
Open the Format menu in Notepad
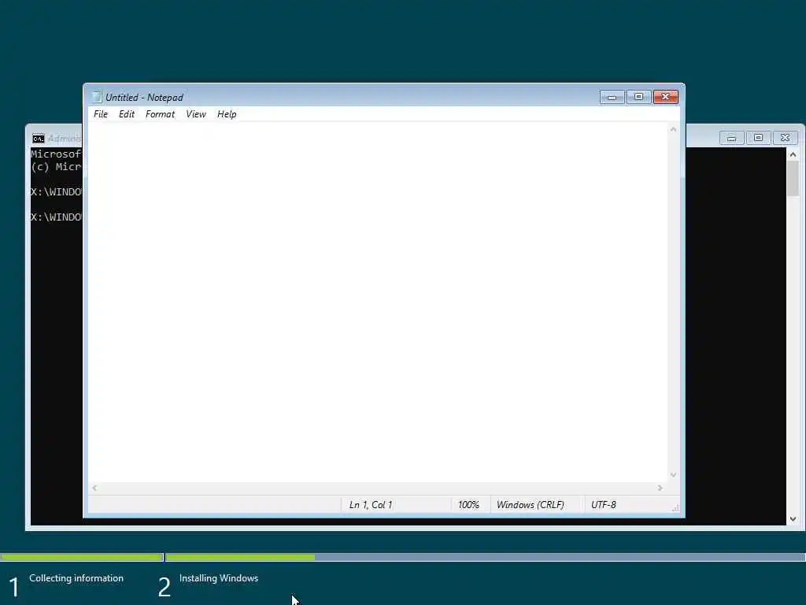click(160, 114)
